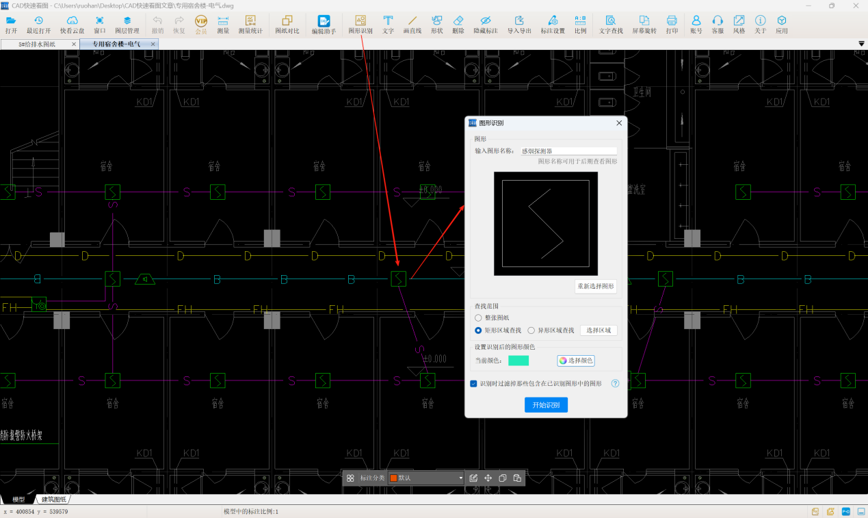Toggle the 隐藏标注 hide annotations icon
This screenshot has height=518, width=868.
coord(485,25)
